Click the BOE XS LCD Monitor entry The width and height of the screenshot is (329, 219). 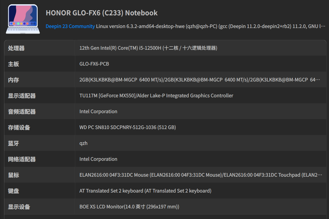coord(129,207)
